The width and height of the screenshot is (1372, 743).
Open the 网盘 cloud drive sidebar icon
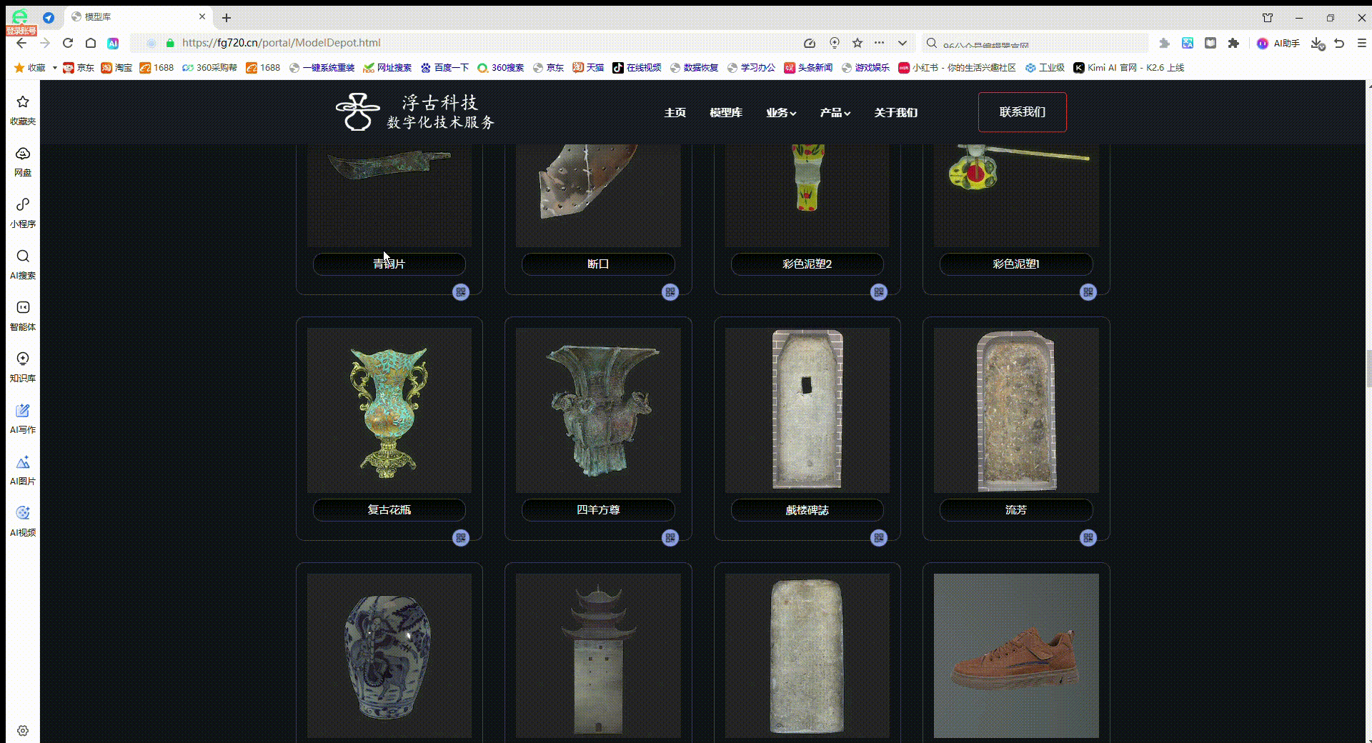23,161
